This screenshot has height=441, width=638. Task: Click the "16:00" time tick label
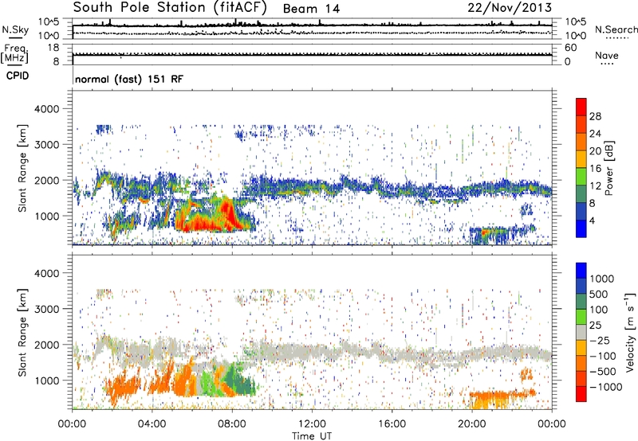392,424
